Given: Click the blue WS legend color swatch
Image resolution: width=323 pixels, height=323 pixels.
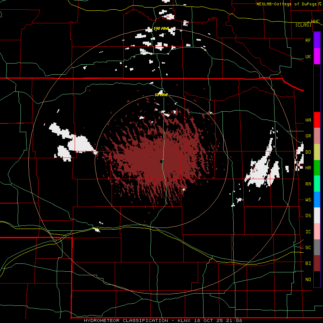Looking at the screenshot, I should (317, 200).
